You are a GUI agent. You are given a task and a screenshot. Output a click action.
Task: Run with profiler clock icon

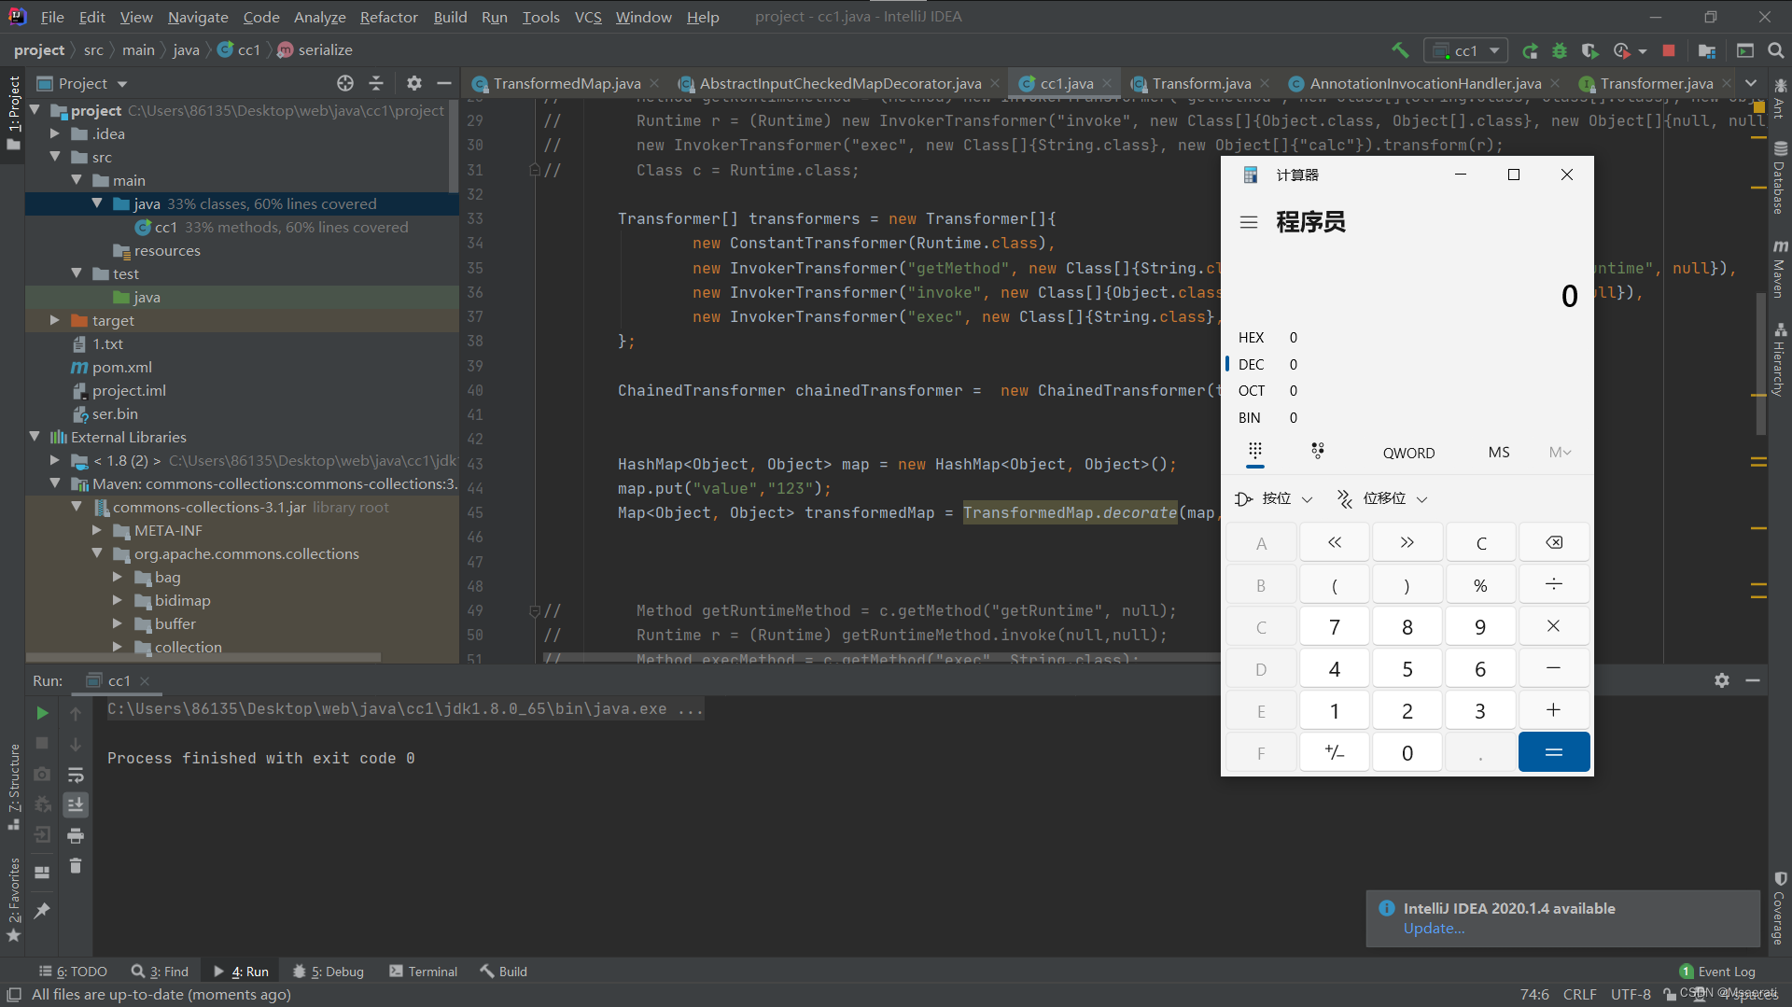click(x=1622, y=50)
